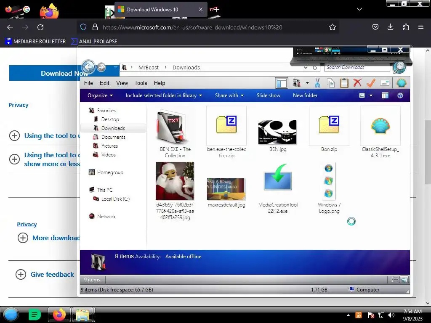Screen dimensions: 431x323
Task: Open the View menu in Explorer
Action: point(122,83)
